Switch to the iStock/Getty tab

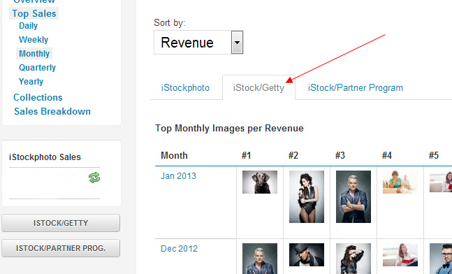[258, 87]
